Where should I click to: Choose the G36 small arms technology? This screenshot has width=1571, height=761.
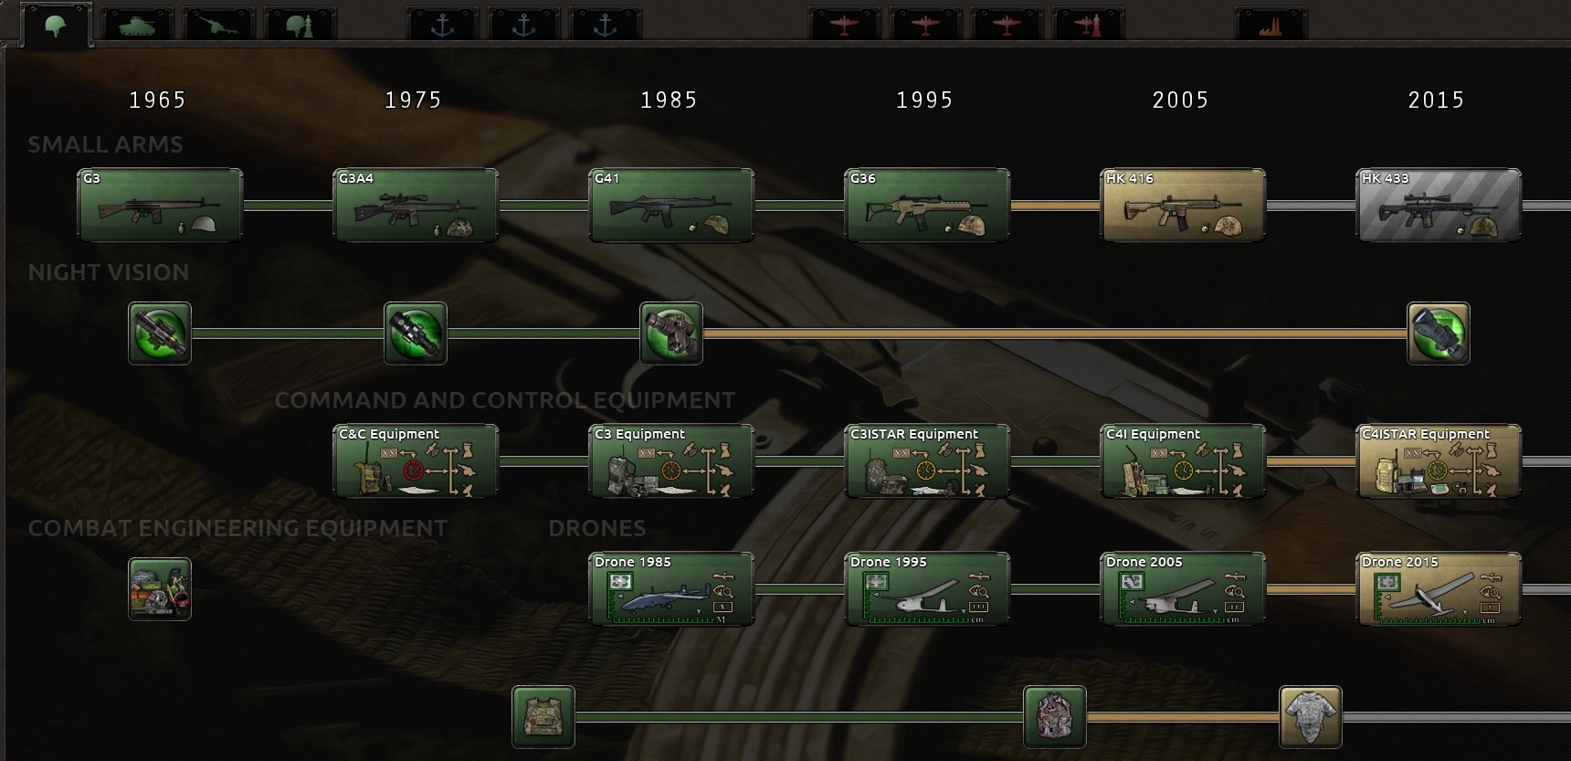[x=927, y=206]
